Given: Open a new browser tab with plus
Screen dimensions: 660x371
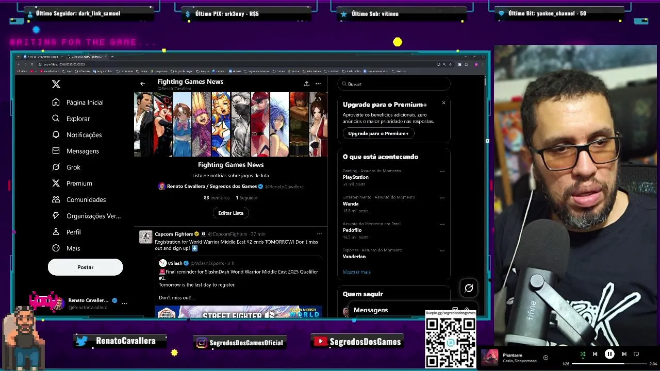Looking at the screenshot, I should click(x=112, y=57).
